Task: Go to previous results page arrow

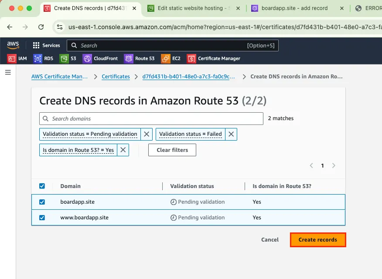Action: pos(311,166)
